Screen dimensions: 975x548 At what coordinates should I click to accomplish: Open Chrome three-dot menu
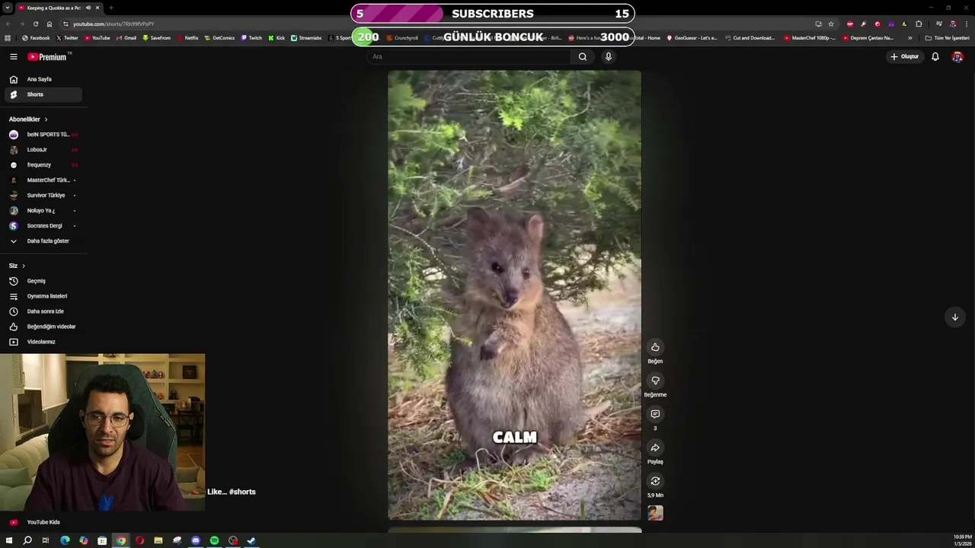[x=966, y=24]
